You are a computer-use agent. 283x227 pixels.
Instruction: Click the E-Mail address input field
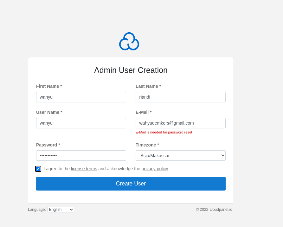(180, 123)
